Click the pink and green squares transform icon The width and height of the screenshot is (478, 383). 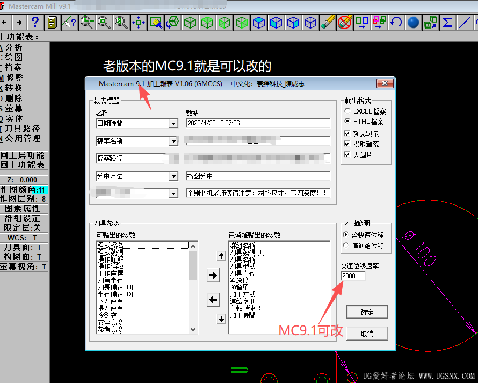pos(379,22)
